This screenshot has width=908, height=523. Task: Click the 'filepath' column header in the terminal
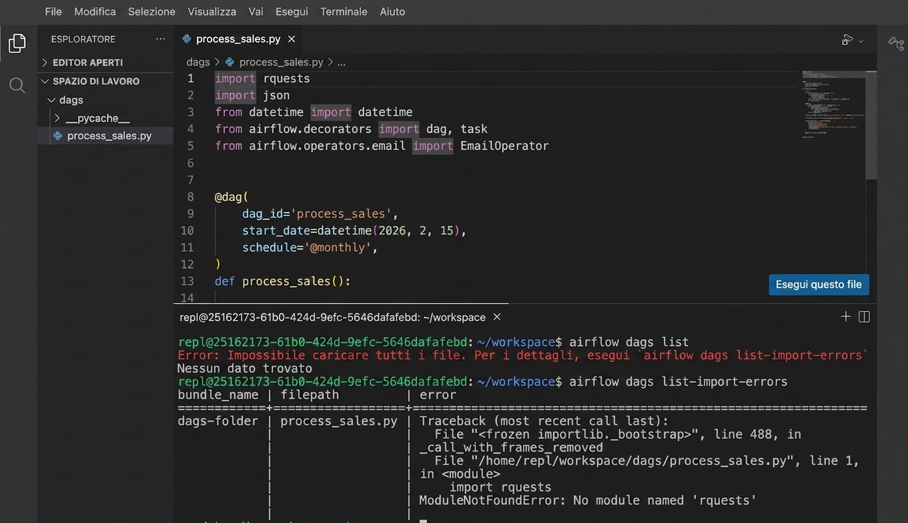[x=310, y=395]
